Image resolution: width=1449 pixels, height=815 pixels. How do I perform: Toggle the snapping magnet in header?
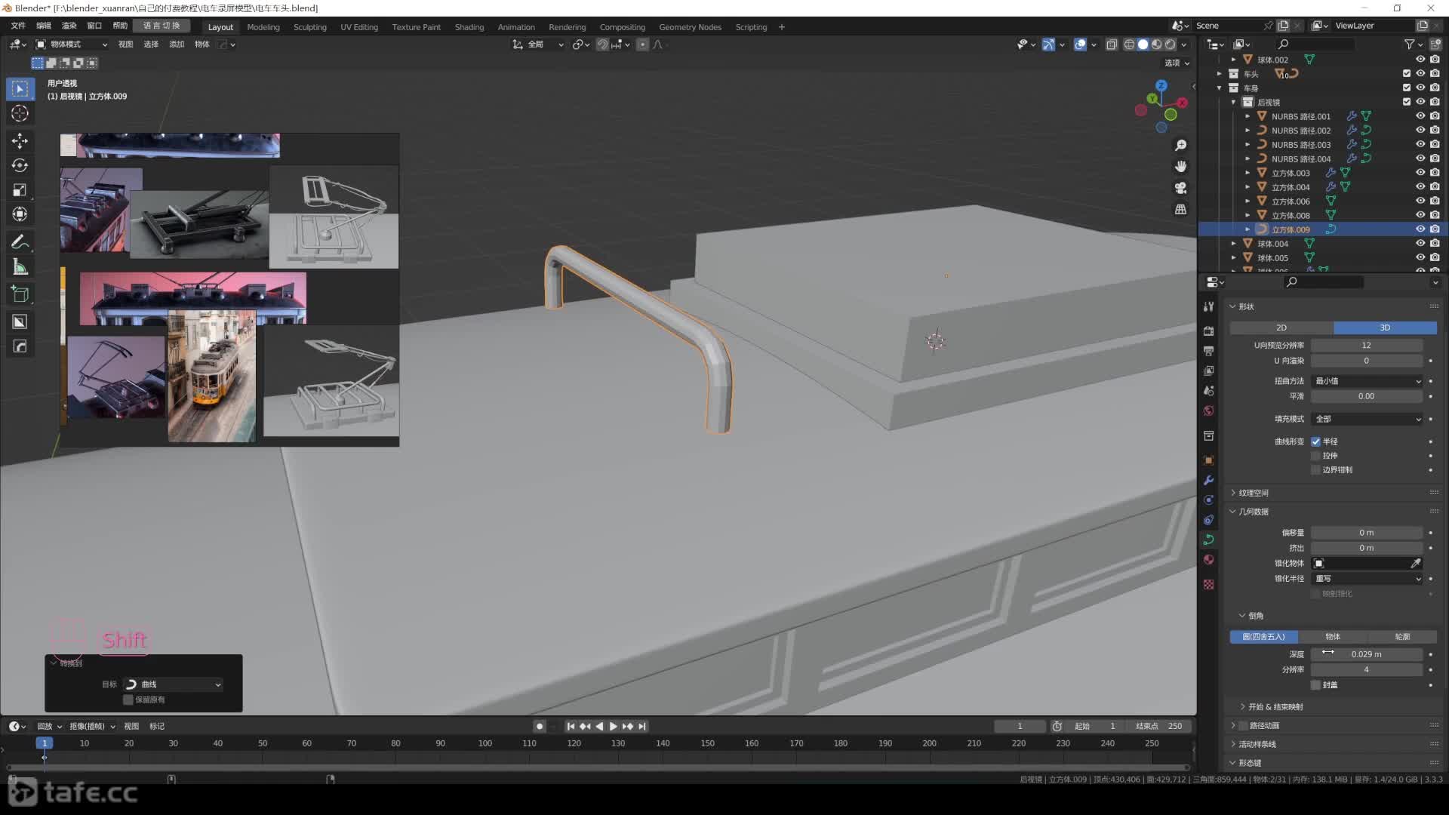[602, 45]
